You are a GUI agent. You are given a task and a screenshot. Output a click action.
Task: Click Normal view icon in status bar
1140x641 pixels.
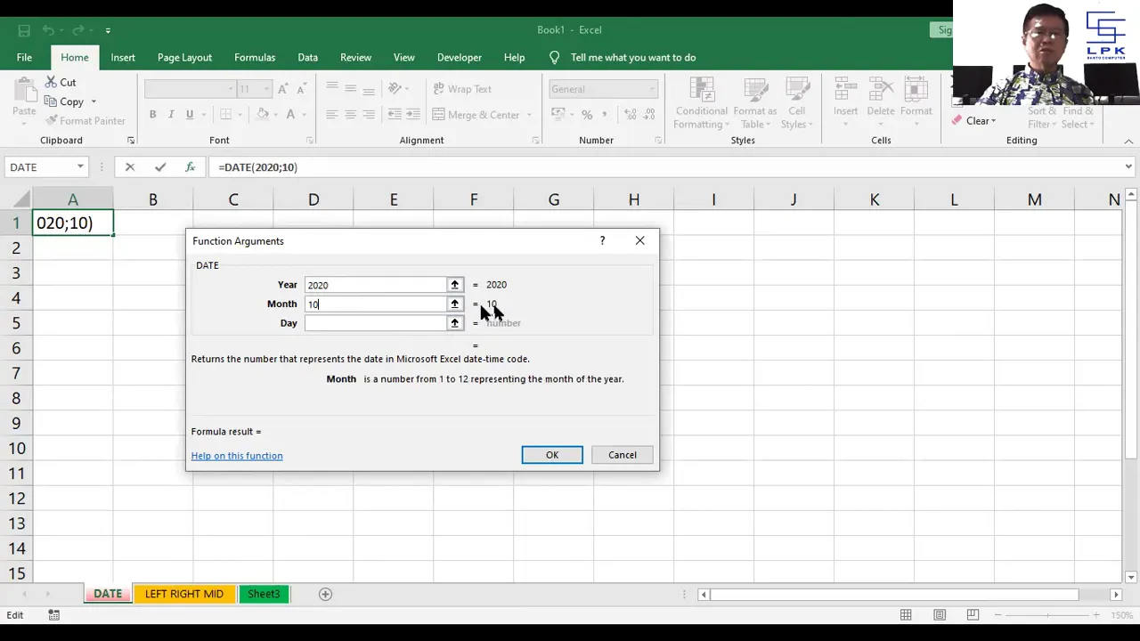click(x=906, y=615)
